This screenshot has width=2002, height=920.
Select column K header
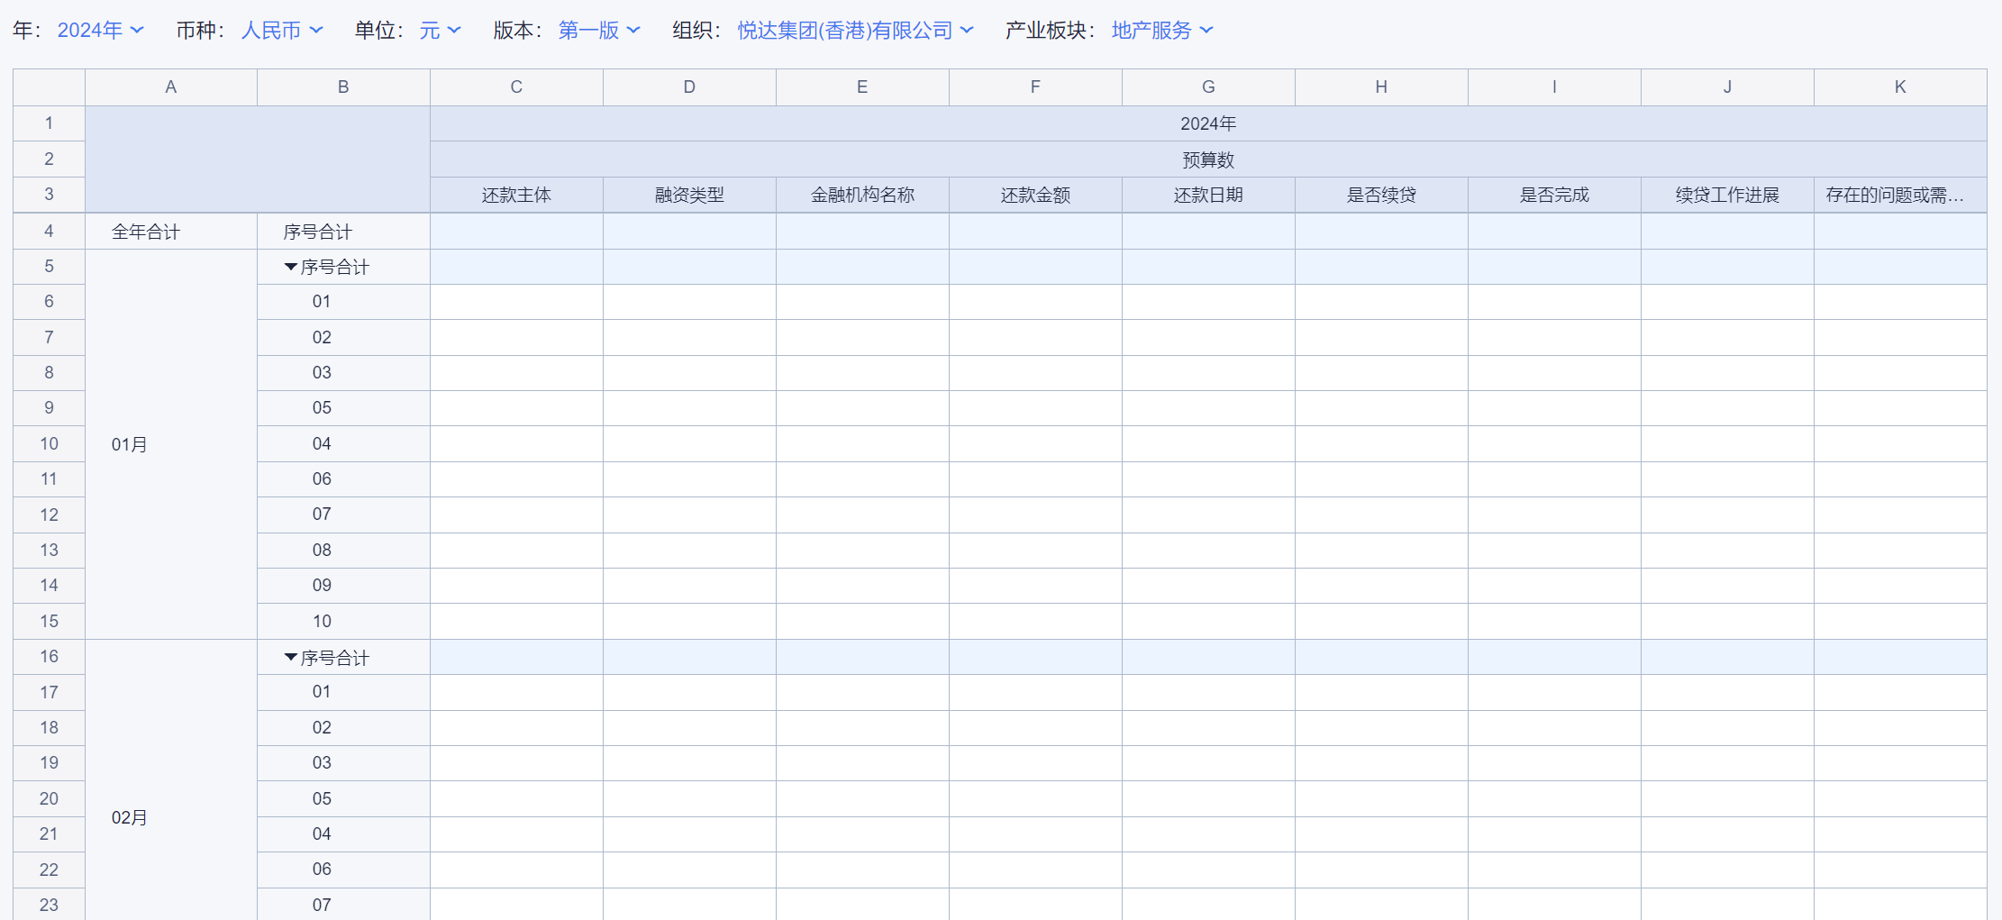coord(1900,87)
